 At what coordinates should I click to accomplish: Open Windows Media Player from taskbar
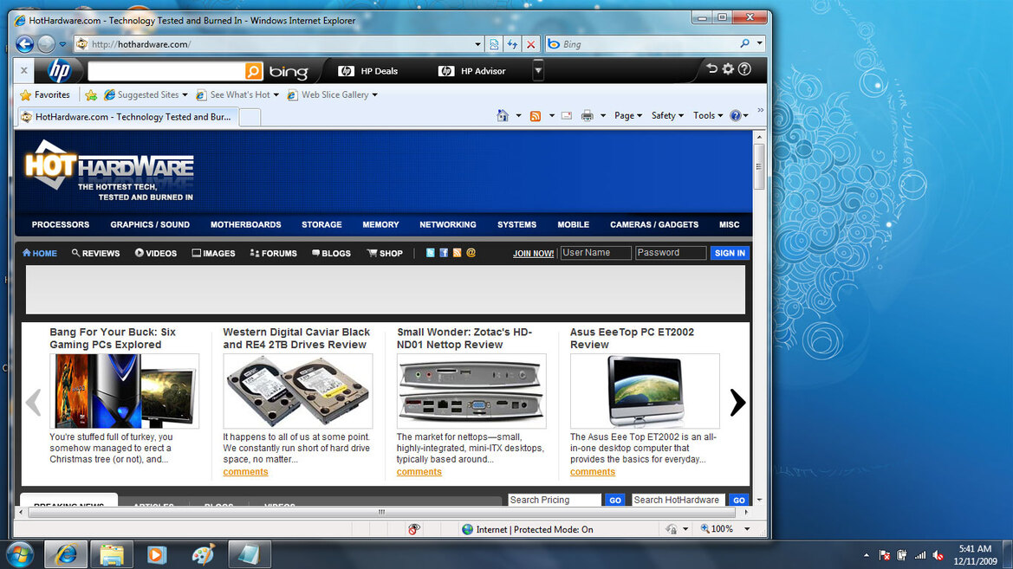tap(157, 555)
